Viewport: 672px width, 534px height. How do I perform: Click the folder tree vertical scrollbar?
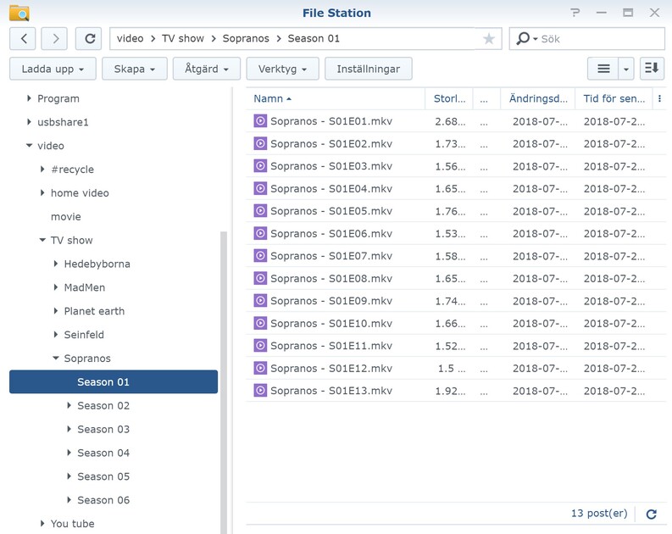tap(224, 381)
